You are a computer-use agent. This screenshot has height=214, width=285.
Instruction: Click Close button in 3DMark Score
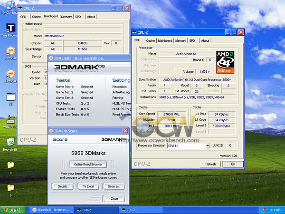pos(114,198)
